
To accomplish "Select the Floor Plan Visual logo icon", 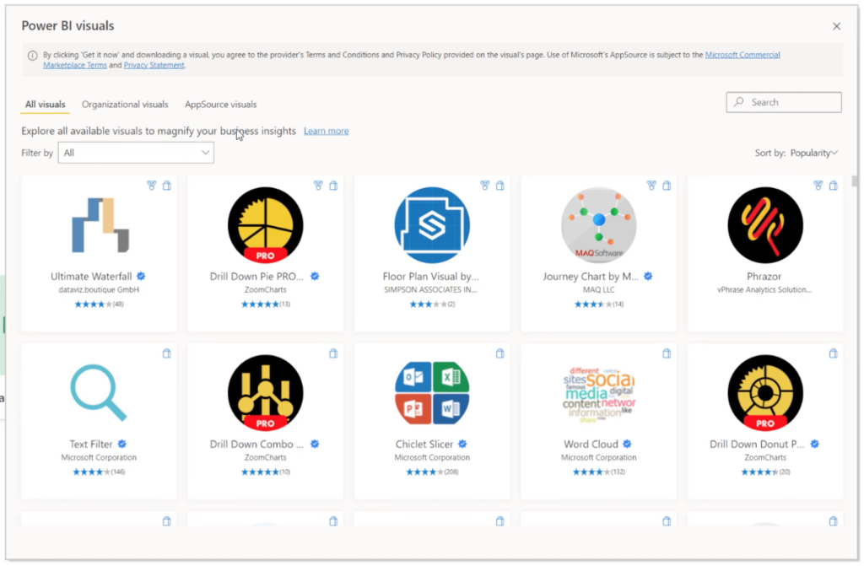I will 432,225.
